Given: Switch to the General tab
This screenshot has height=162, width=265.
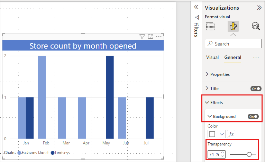Looking at the screenshot, I should coord(233,58).
